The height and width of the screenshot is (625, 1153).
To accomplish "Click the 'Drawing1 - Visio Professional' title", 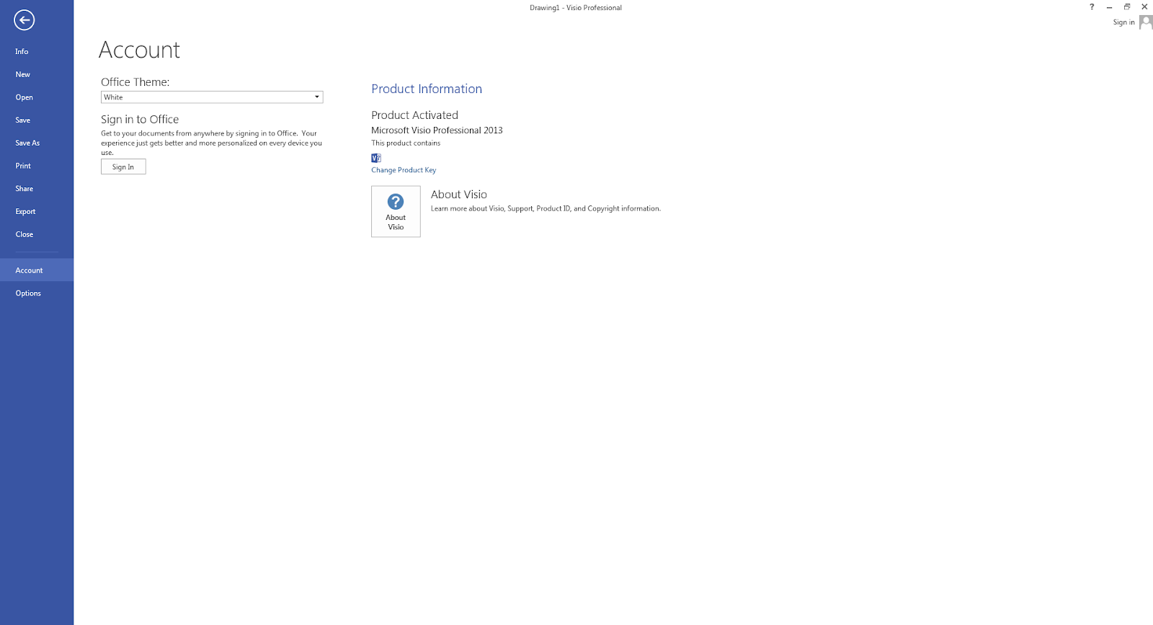I will tap(576, 8).
